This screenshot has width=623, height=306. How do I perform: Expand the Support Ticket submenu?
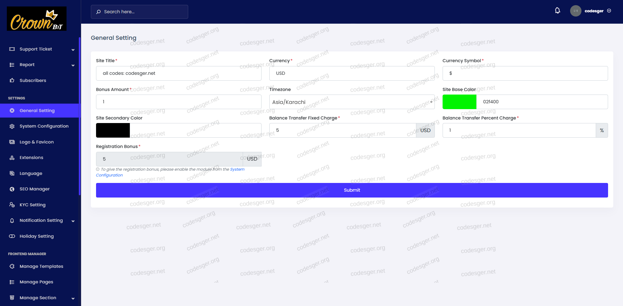[x=73, y=50]
